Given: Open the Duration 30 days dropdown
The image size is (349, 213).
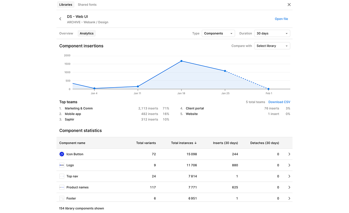Looking at the screenshot, I should click(272, 33).
